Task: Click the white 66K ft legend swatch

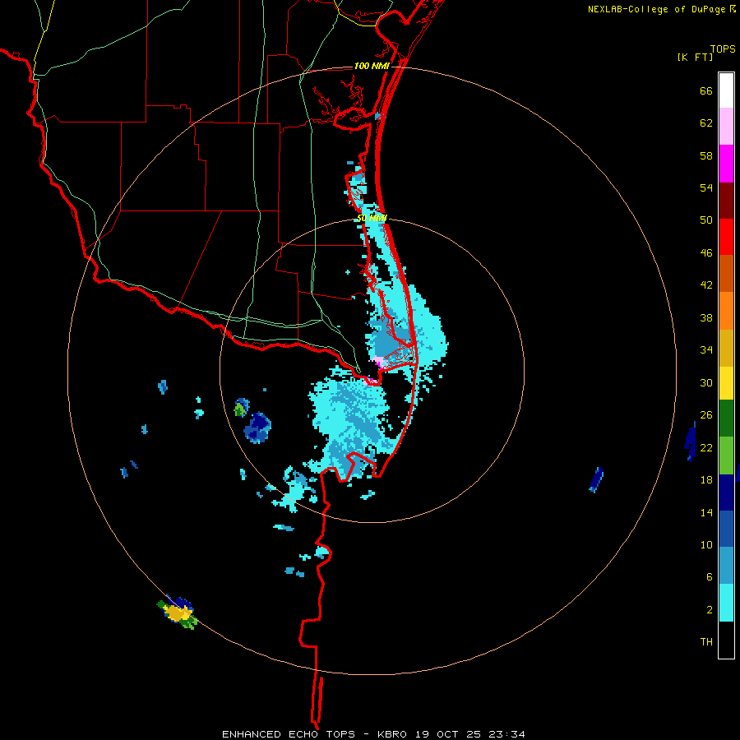Action: 726,90
